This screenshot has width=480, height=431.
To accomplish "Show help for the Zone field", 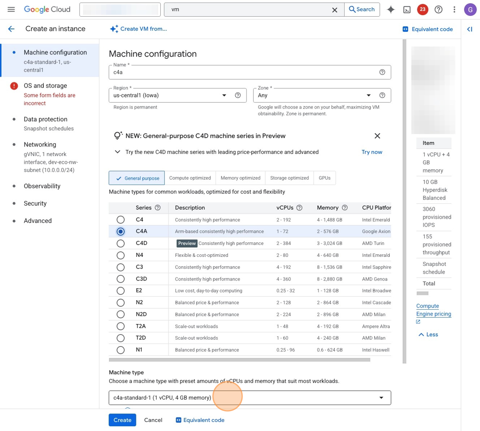I will click(382, 95).
